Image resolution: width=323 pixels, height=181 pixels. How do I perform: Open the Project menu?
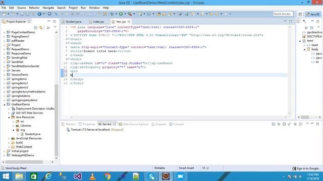pos(73,8)
